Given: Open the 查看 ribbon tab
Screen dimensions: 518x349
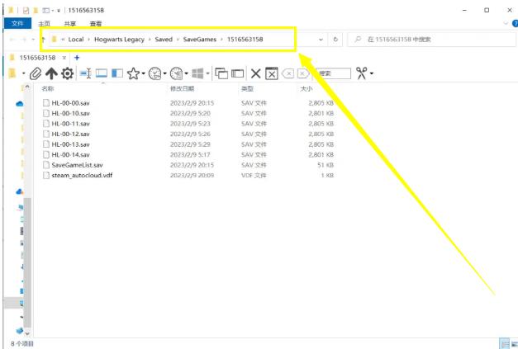Looking at the screenshot, I should 95,24.
